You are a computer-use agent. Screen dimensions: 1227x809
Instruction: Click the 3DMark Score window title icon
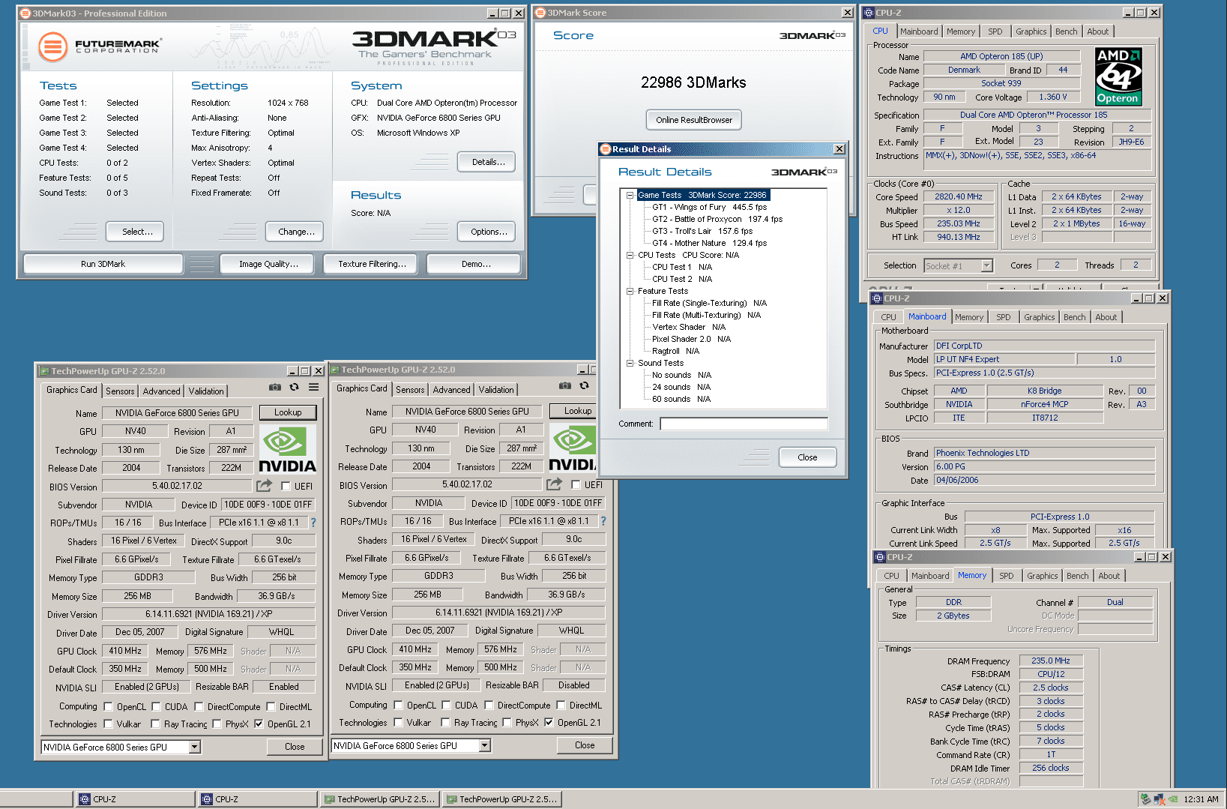(540, 13)
